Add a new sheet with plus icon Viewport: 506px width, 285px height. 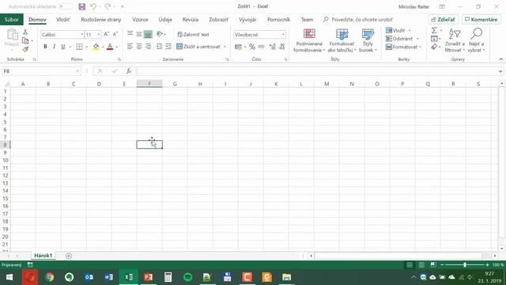[x=69, y=256]
